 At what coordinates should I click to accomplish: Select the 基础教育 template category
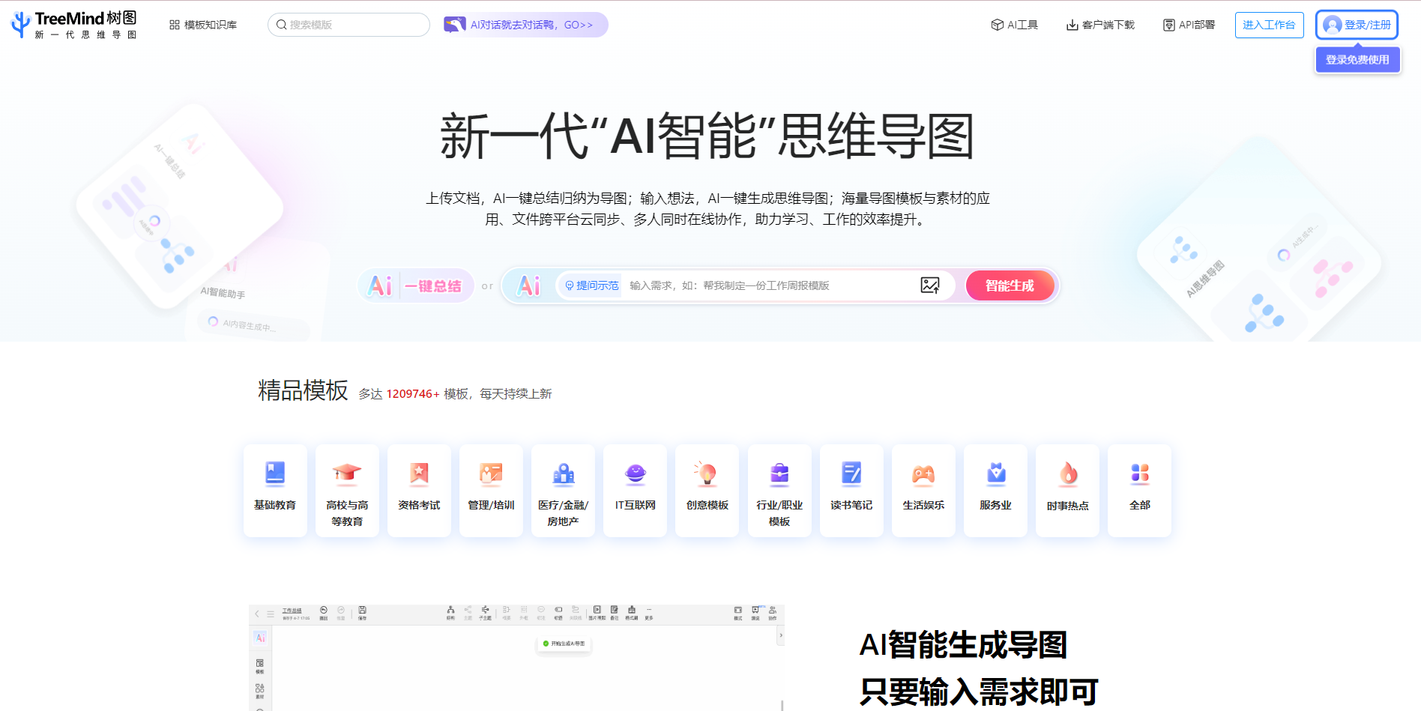275,491
